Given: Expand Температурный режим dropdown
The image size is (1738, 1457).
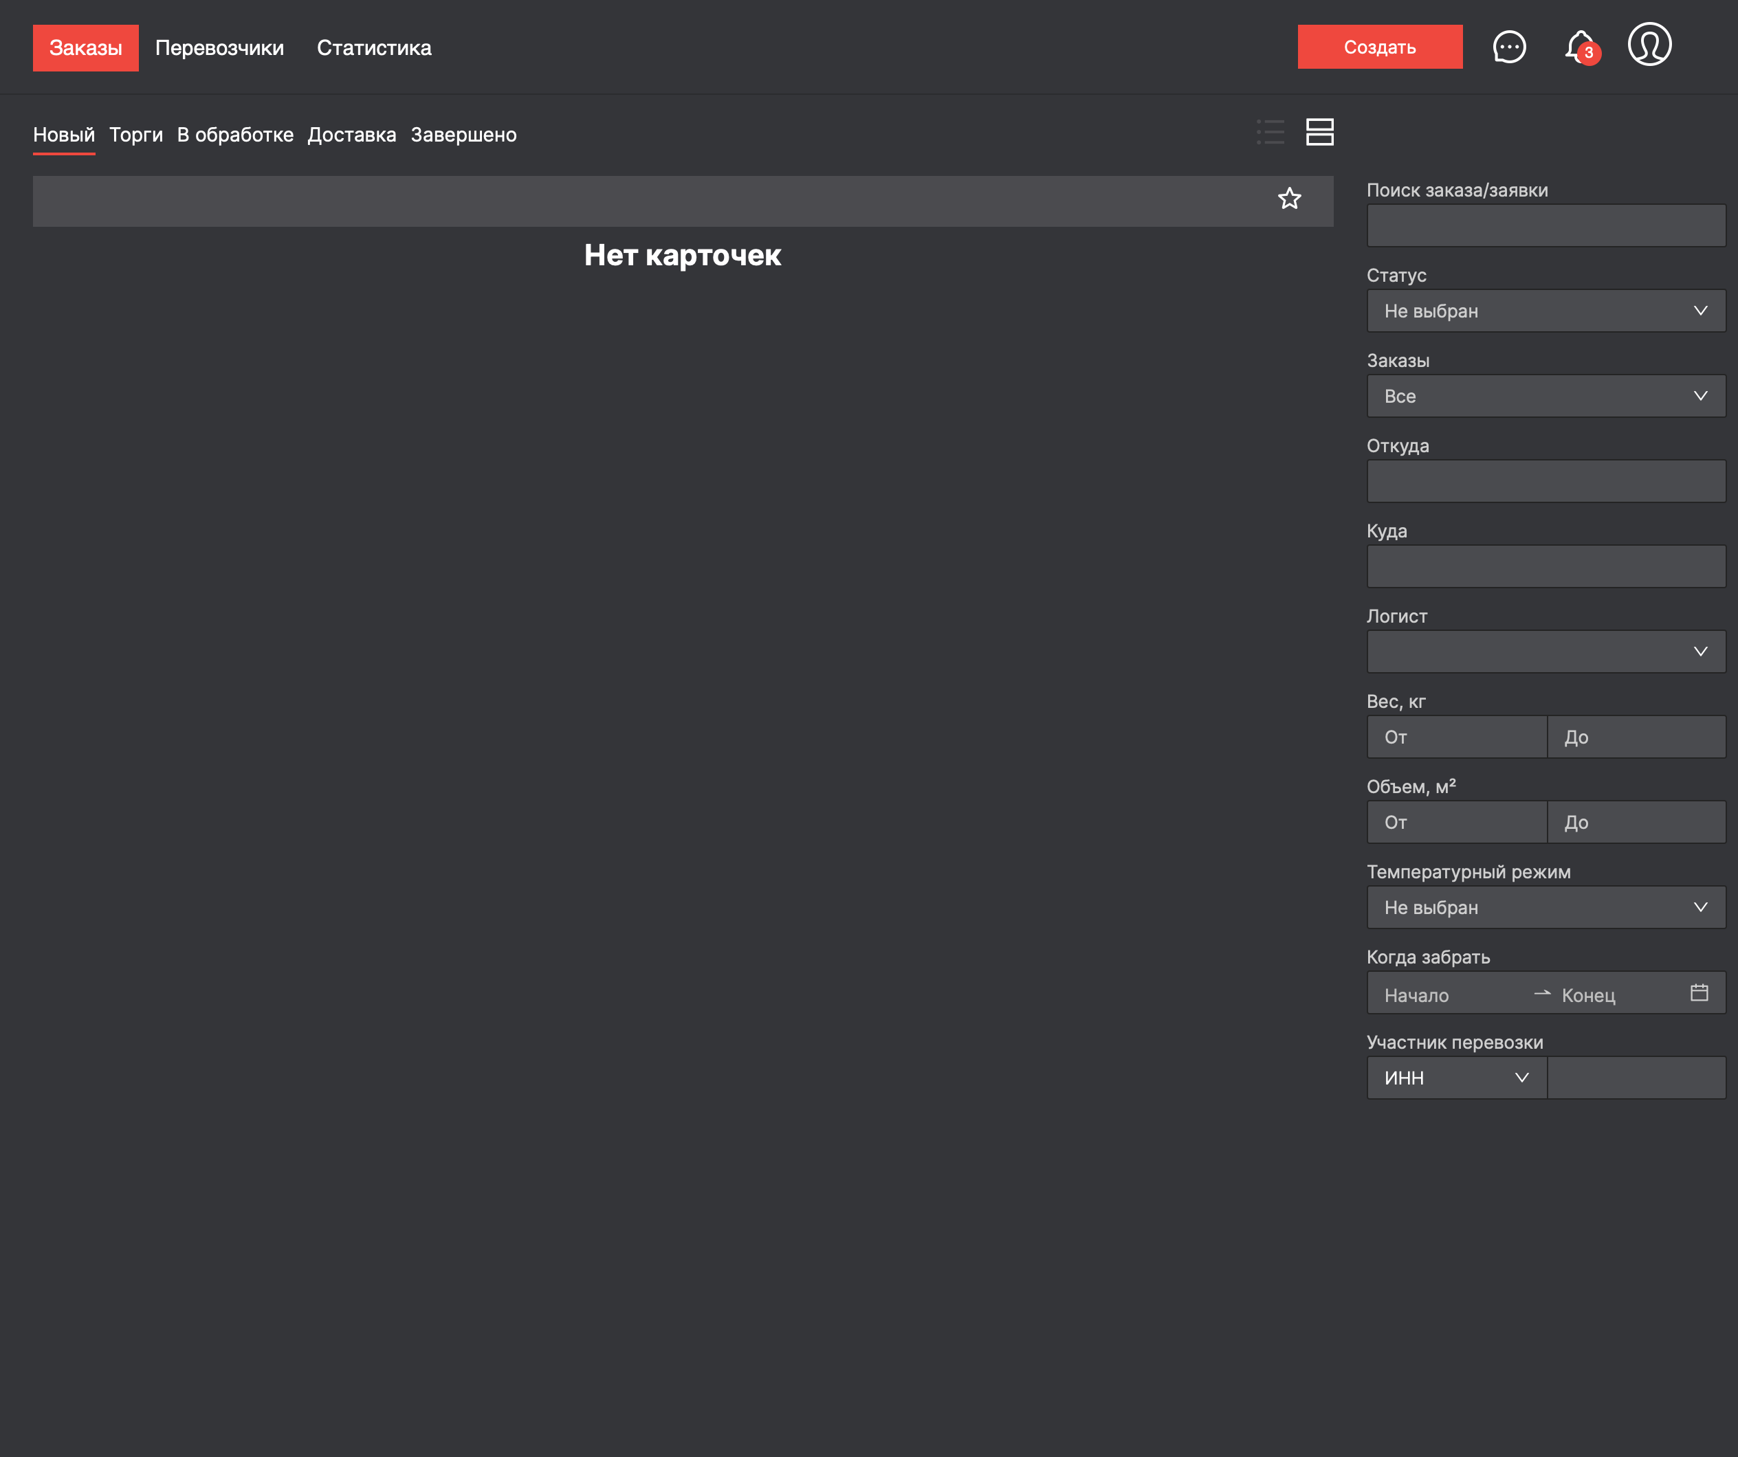Looking at the screenshot, I should click(1545, 908).
